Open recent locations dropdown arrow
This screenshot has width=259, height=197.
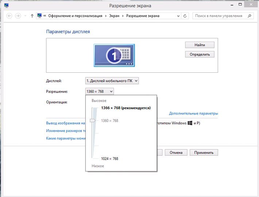25,16
